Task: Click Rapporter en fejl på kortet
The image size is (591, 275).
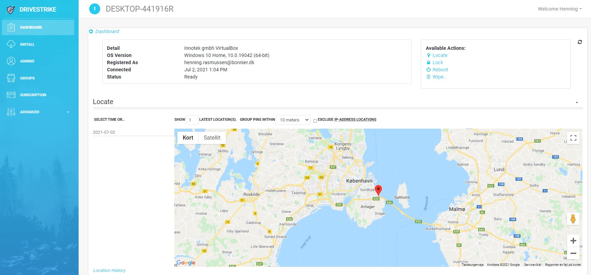Action: click(x=563, y=265)
